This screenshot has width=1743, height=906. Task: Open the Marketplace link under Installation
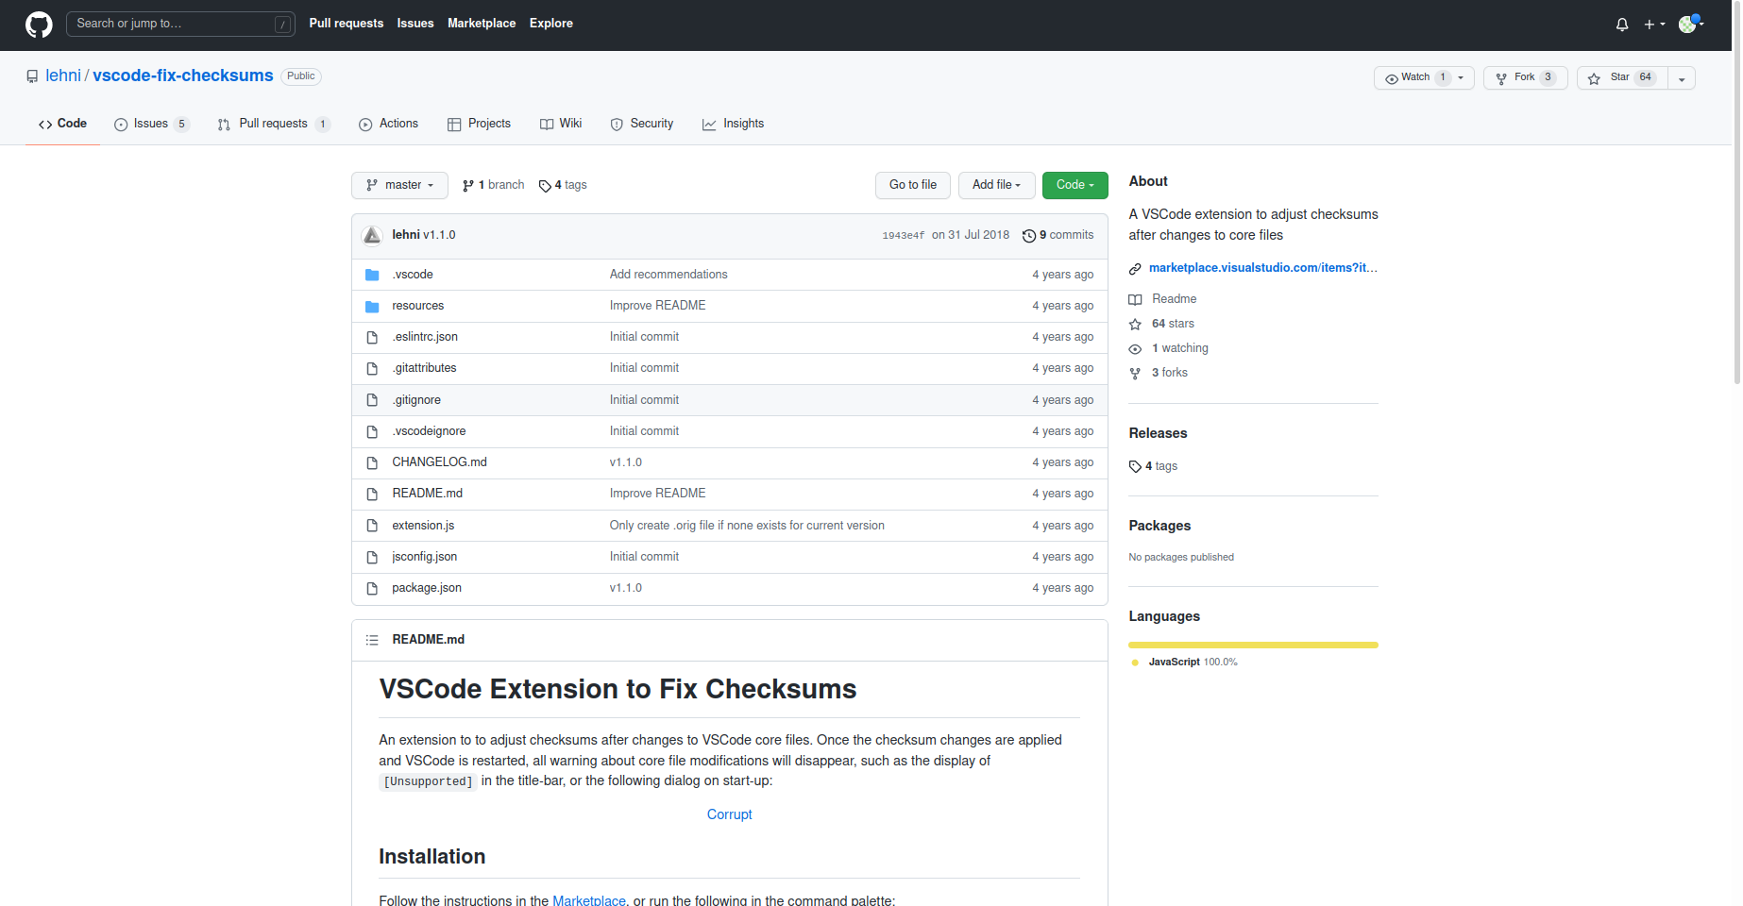[x=589, y=900]
